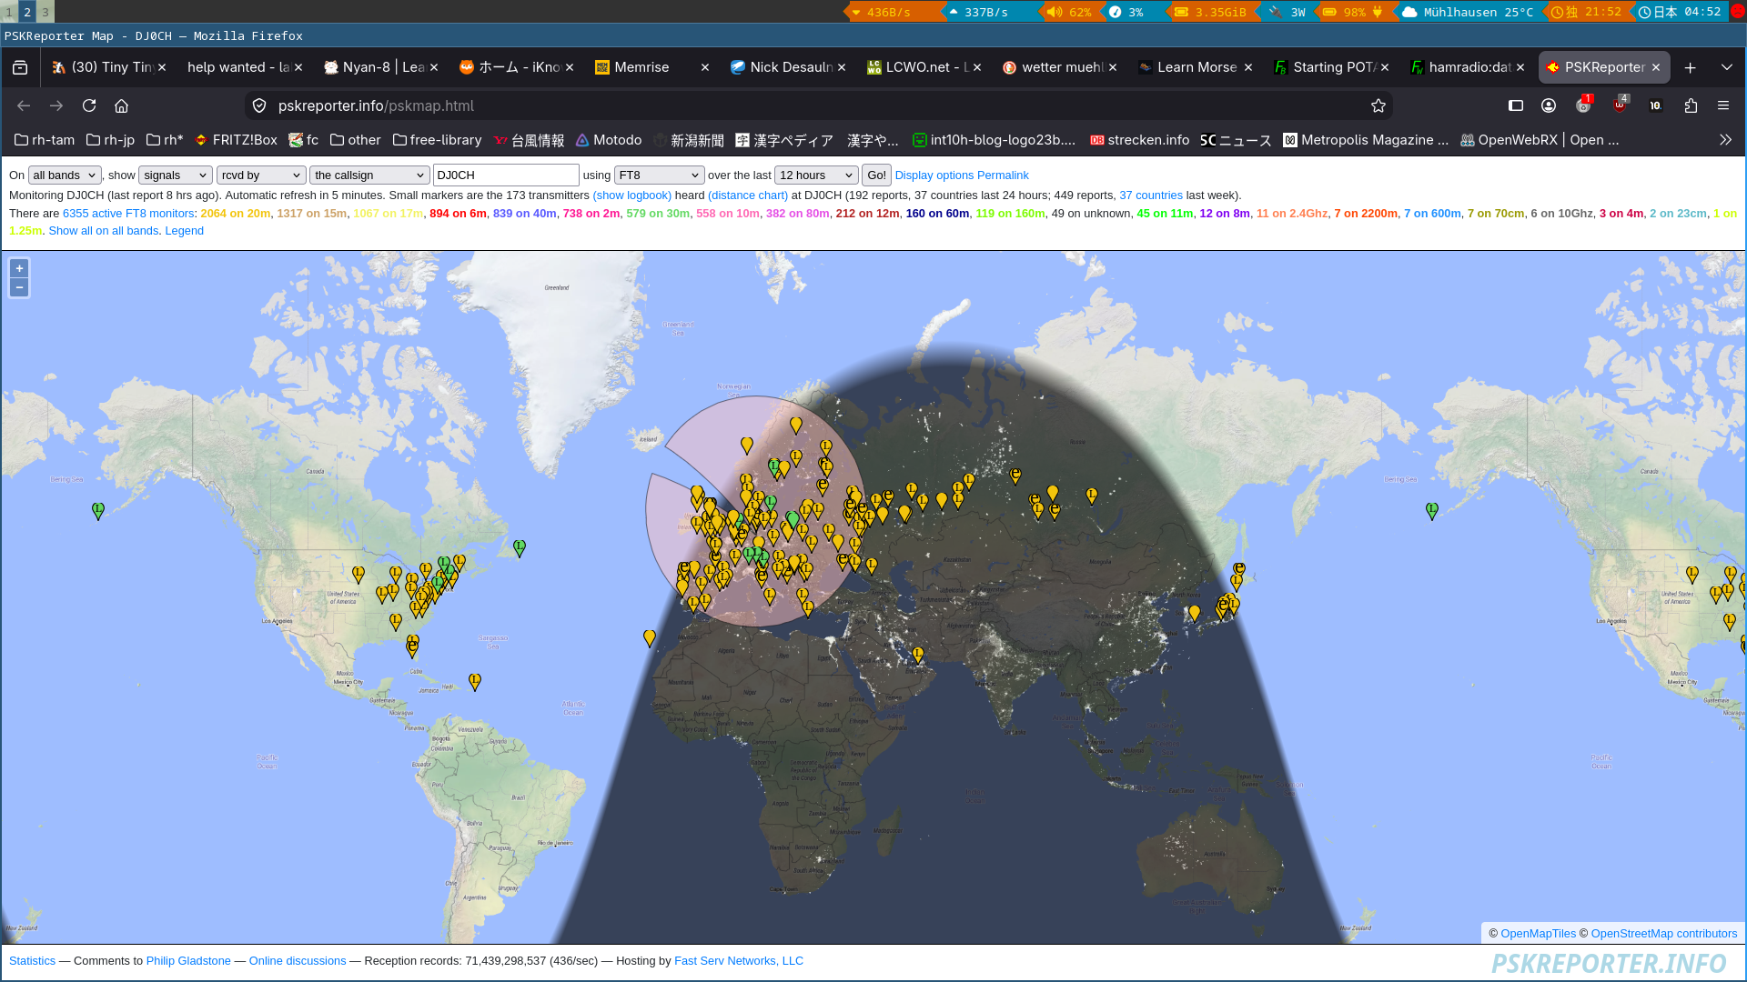
Task: Open the 'rcvd by' dropdown
Action: pyautogui.click(x=261, y=175)
